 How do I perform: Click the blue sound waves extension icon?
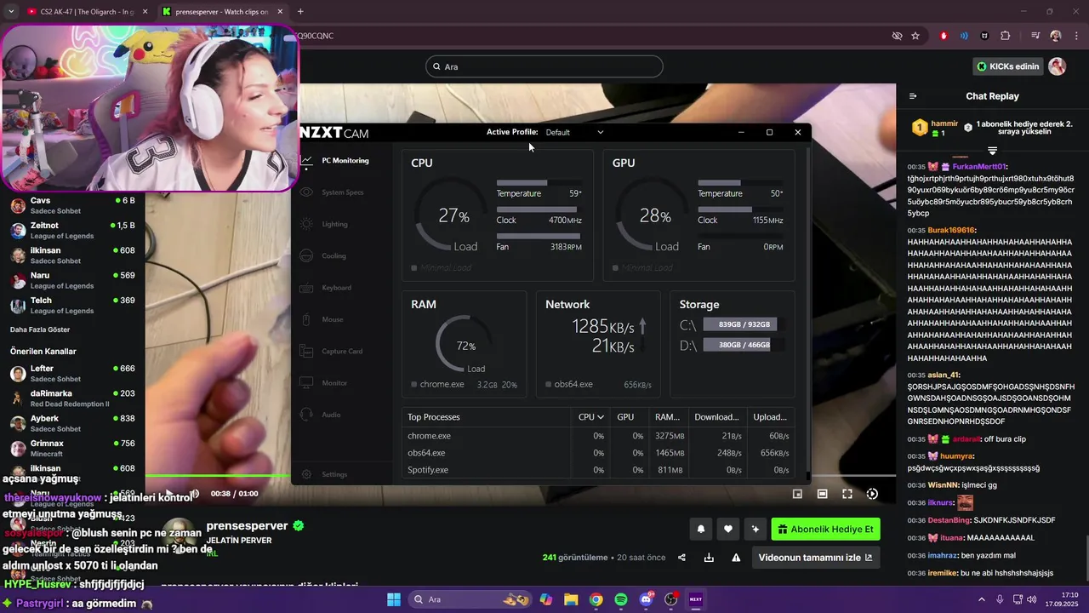coord(964,36)
